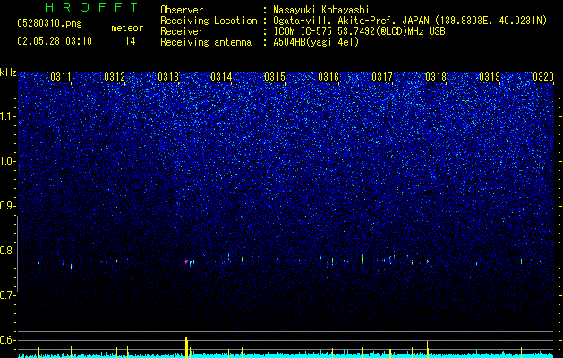Click the tallest yellow spike in the bottom power graph

186,347
